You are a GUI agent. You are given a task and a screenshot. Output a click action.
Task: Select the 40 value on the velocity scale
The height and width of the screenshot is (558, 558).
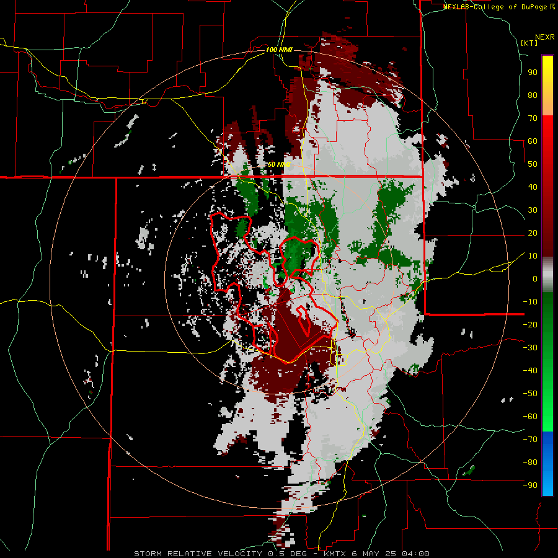533,187
